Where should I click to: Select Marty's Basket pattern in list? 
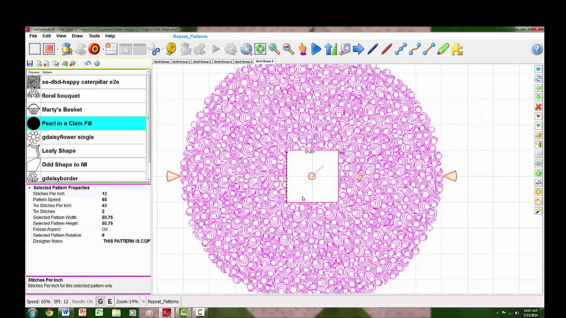click(62, 110)
